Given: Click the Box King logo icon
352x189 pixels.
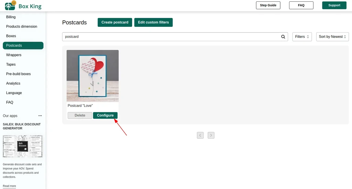Looking at the screenshot, I should [x=10, y=5].
